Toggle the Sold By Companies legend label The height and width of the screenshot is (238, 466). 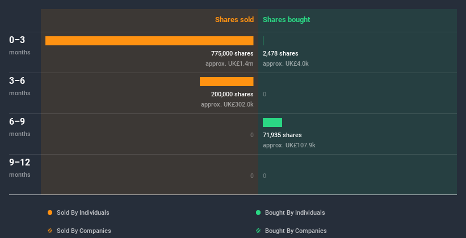pyautogui.click(x=83, y=231)
